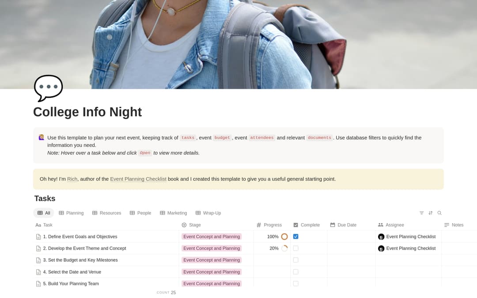Click Stage tag for Develop the Event Theme

pyautogui.click(x=212, y=248)
